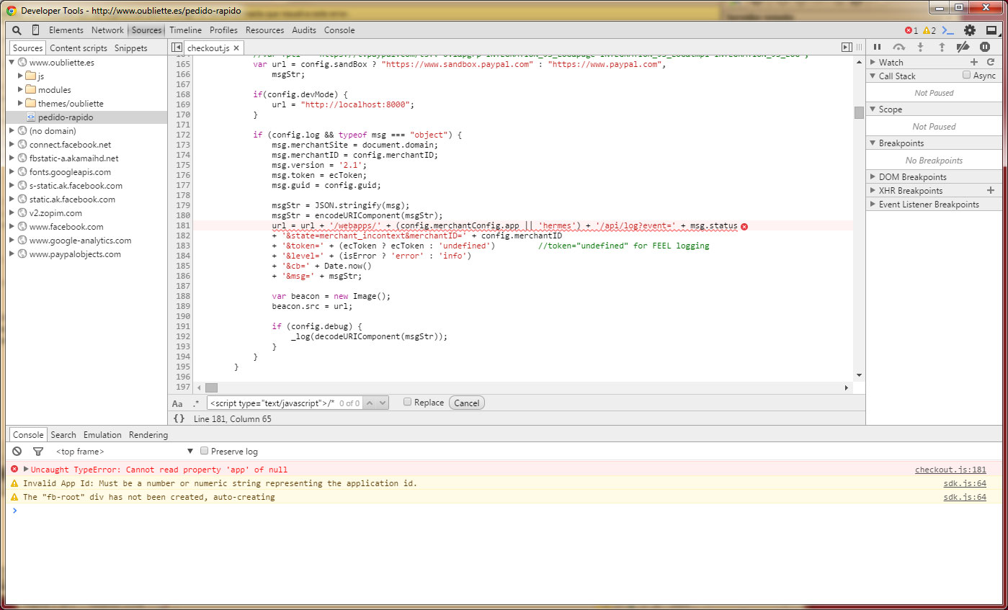Screen dimensions: 1008x610
Task: Enable the Preserve log checkbox
Action: (x=205, y=451)
